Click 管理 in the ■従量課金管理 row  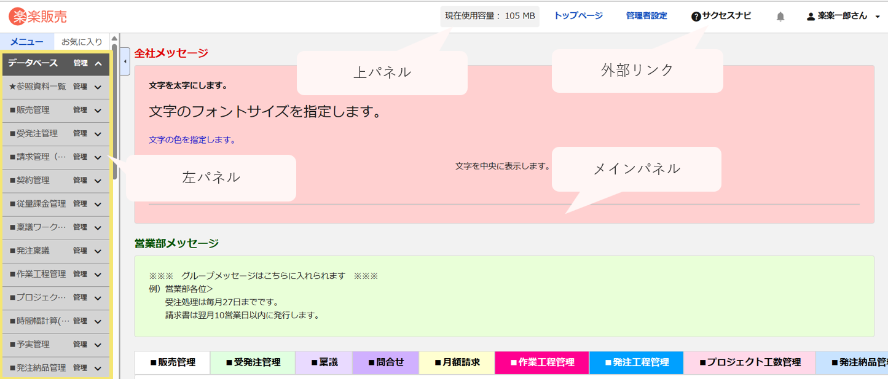pos(81,203)
